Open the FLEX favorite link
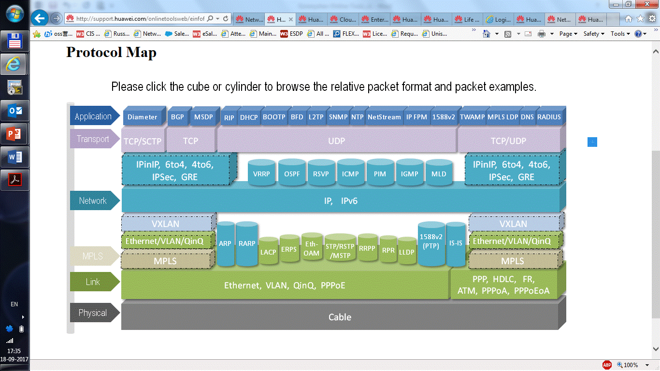The image size is (660, 371). (x=346, y=34)
